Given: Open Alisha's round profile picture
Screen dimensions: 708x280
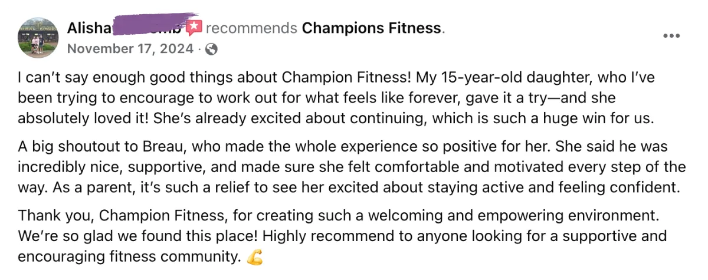Looking at the screenshot, I should pos(38,38).
